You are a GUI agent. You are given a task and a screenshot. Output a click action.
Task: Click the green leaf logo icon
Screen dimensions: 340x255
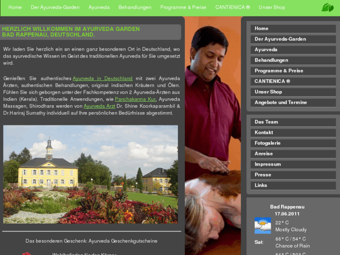tap(327, 7)
